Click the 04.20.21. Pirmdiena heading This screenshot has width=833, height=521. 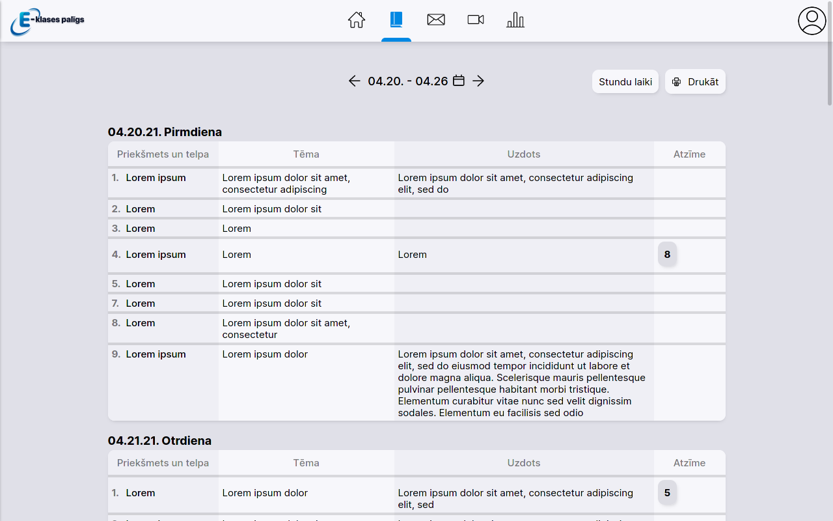pos(165,132)
